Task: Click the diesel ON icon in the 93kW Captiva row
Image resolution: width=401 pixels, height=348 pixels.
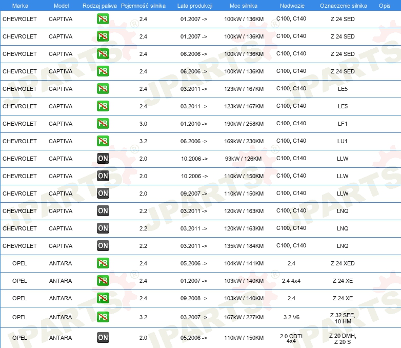Action: coord(103,159)
